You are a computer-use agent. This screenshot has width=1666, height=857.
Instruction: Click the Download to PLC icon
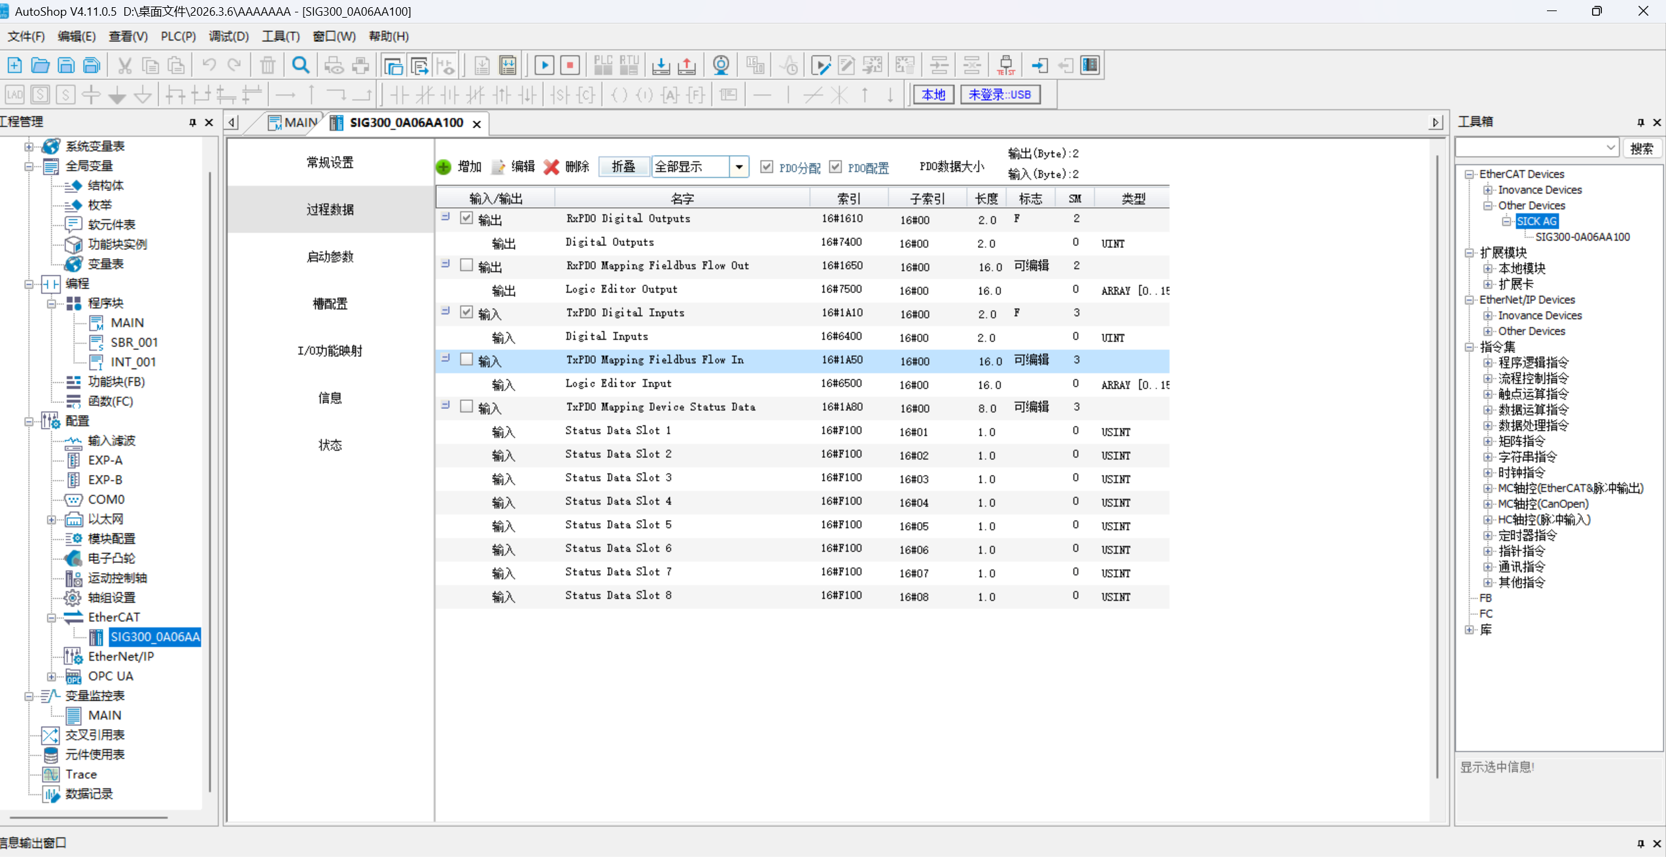pos(661,65)
